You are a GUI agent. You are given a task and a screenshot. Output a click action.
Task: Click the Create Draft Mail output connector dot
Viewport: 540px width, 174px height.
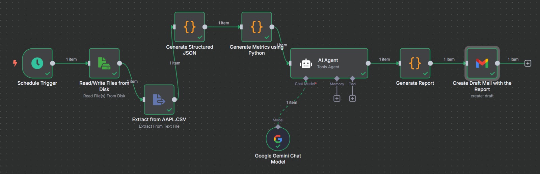pyautogui.click(x=497, y=63)
